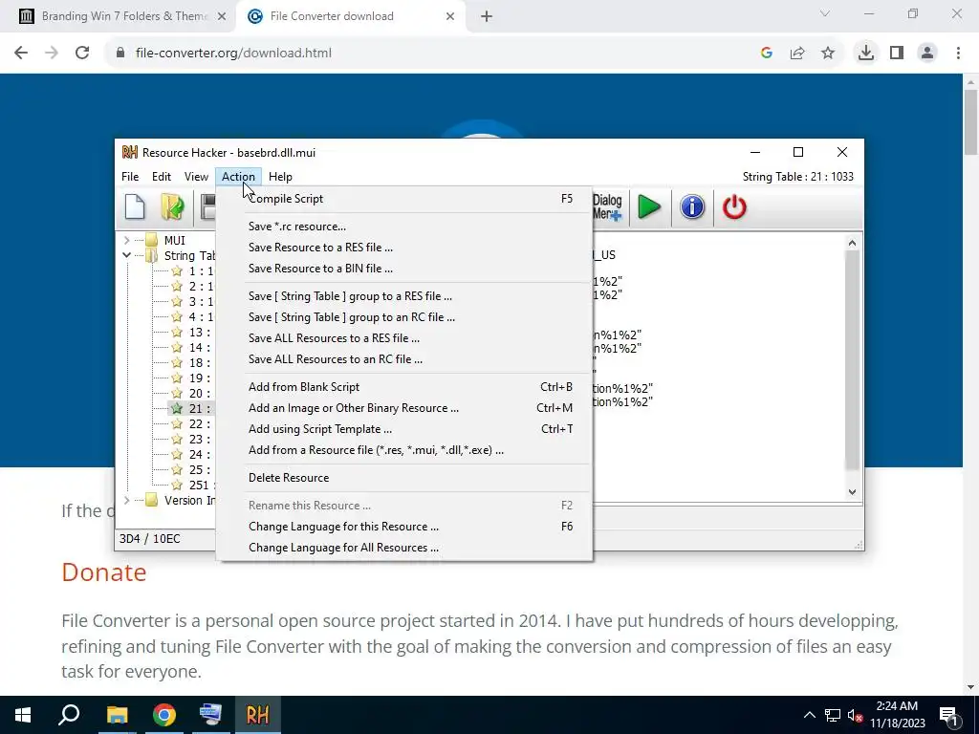Choose Compile Script menu entry
The height and width of the screenshot is (734, 979).
(x=404, y=199)
